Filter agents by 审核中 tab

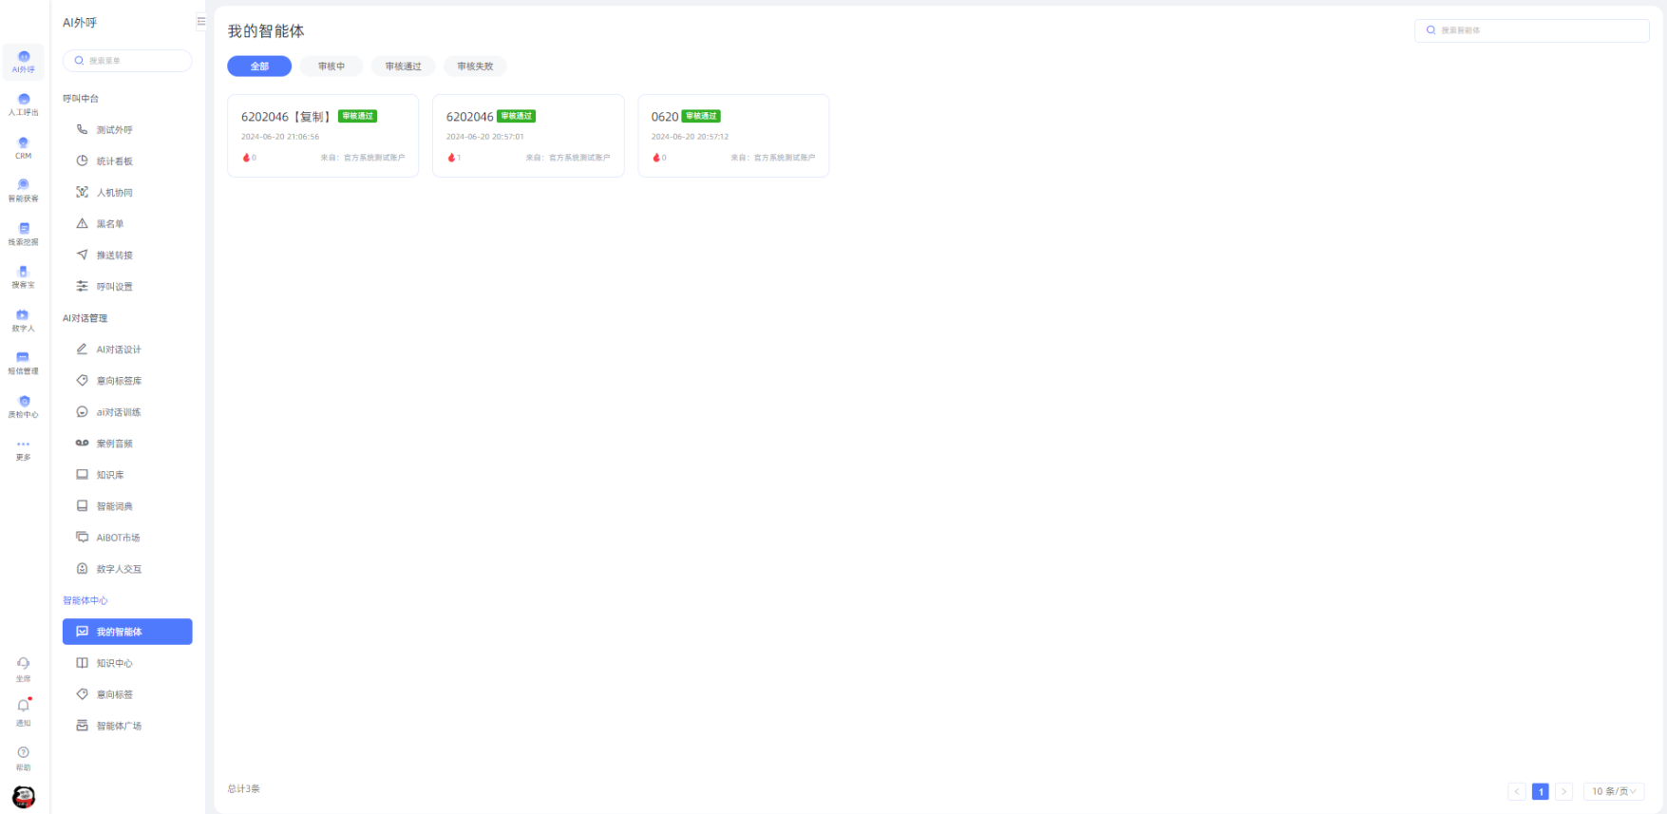tap(332, 66)
